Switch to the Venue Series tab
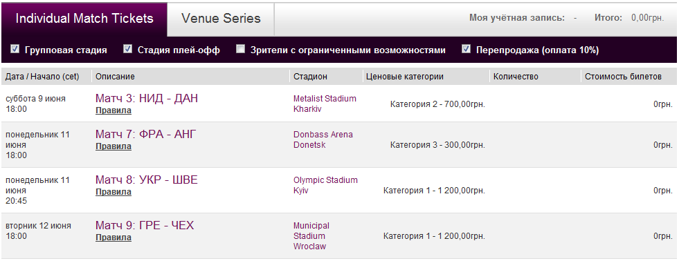The width and height of the screenshot is (679, 261). (221, 19)
